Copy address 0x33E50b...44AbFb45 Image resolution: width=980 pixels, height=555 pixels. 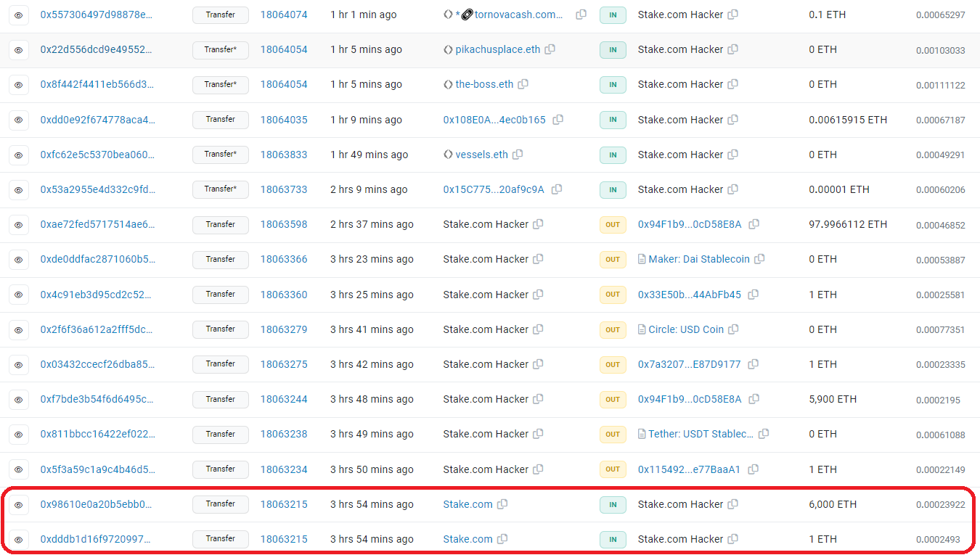click(x=754, y=295)
